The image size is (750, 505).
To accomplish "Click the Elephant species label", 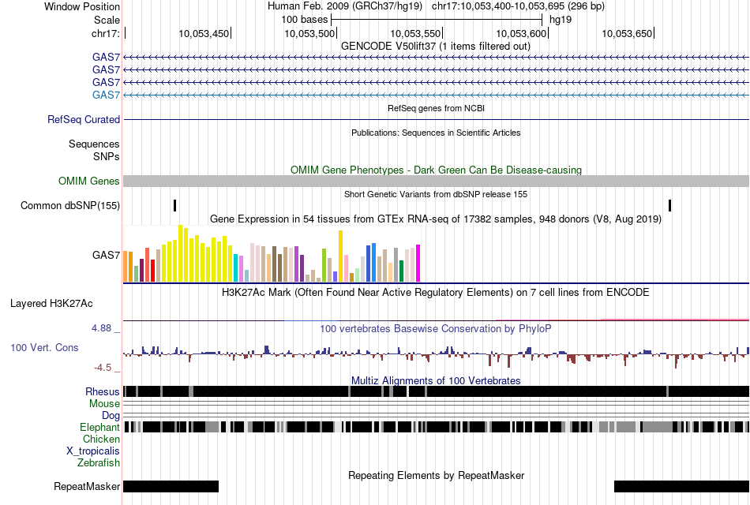I will [99, 427].
